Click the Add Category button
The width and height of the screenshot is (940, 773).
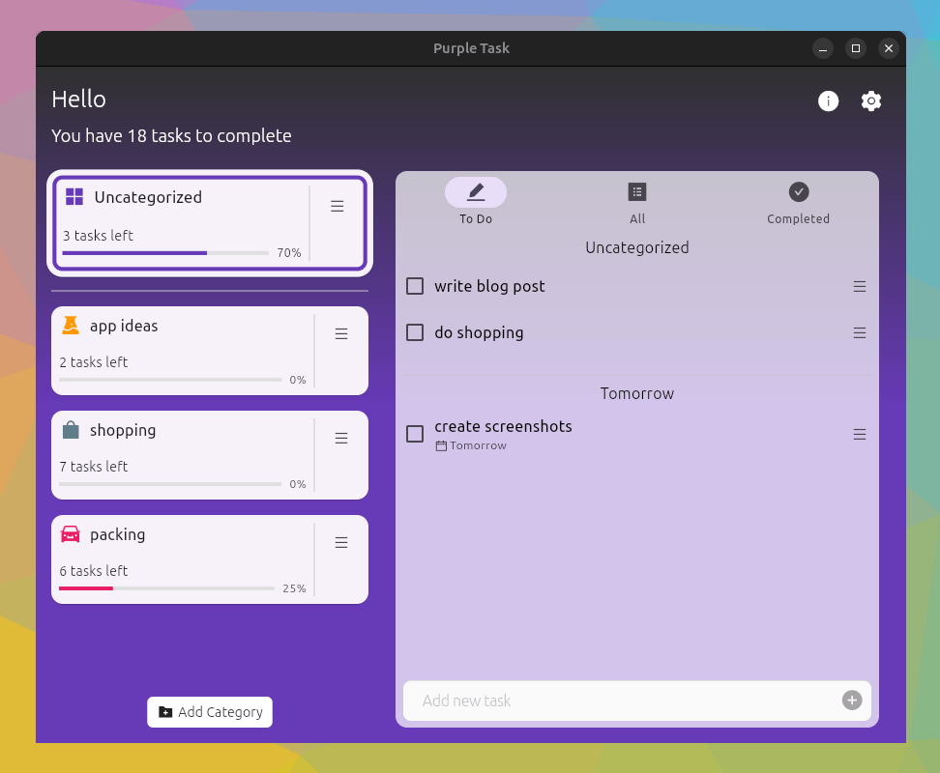[x=209, y=712]
